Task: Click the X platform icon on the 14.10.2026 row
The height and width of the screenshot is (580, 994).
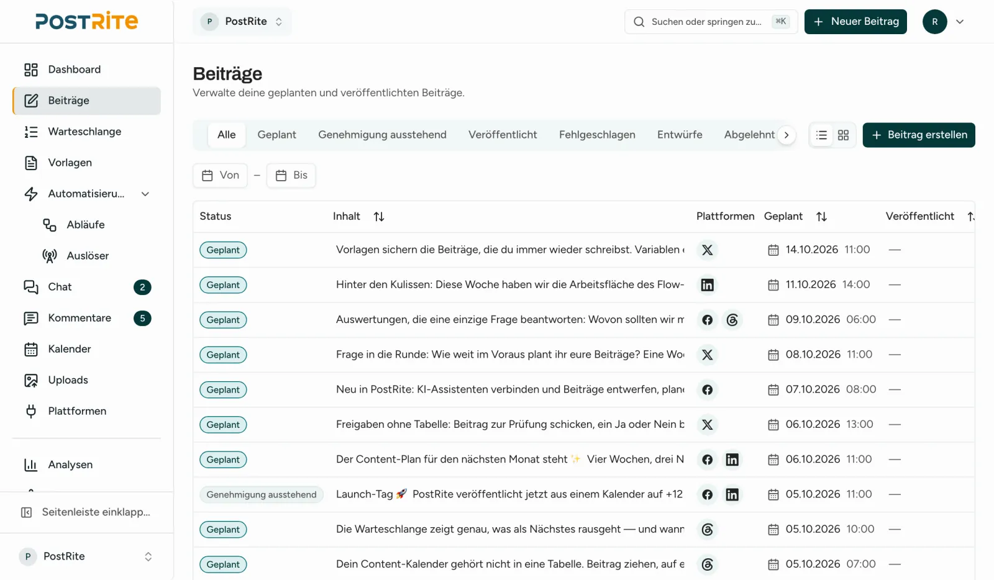Action: coord(707,250)
